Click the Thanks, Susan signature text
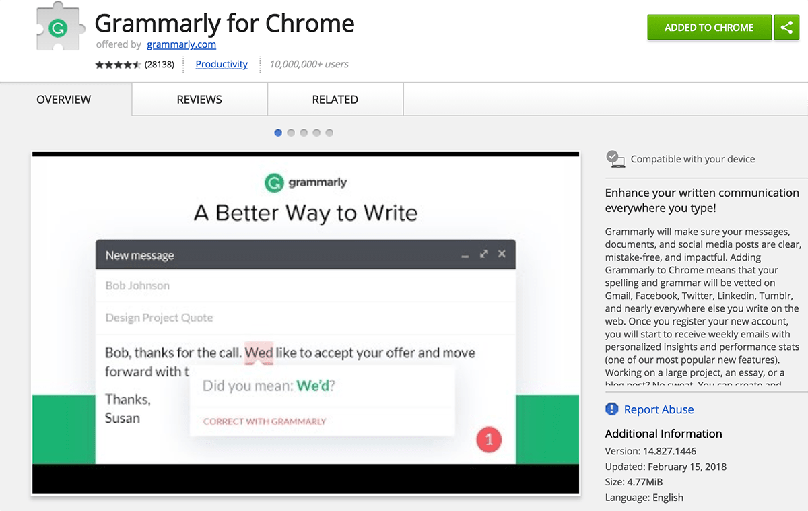 click(128, 409)
